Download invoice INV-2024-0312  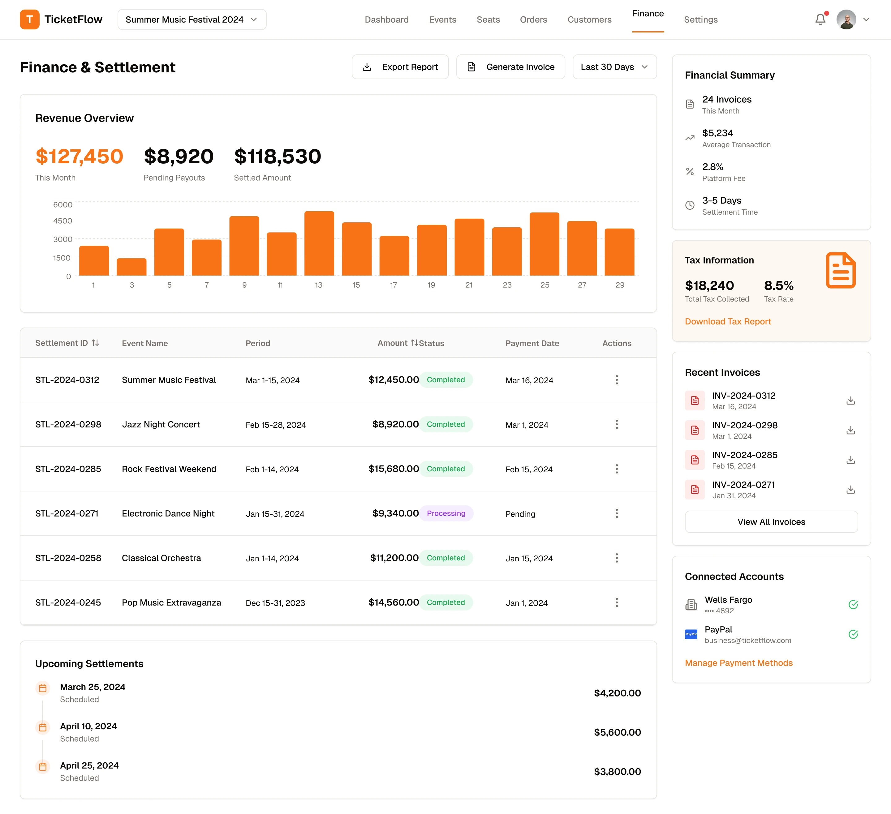point(850,401)
